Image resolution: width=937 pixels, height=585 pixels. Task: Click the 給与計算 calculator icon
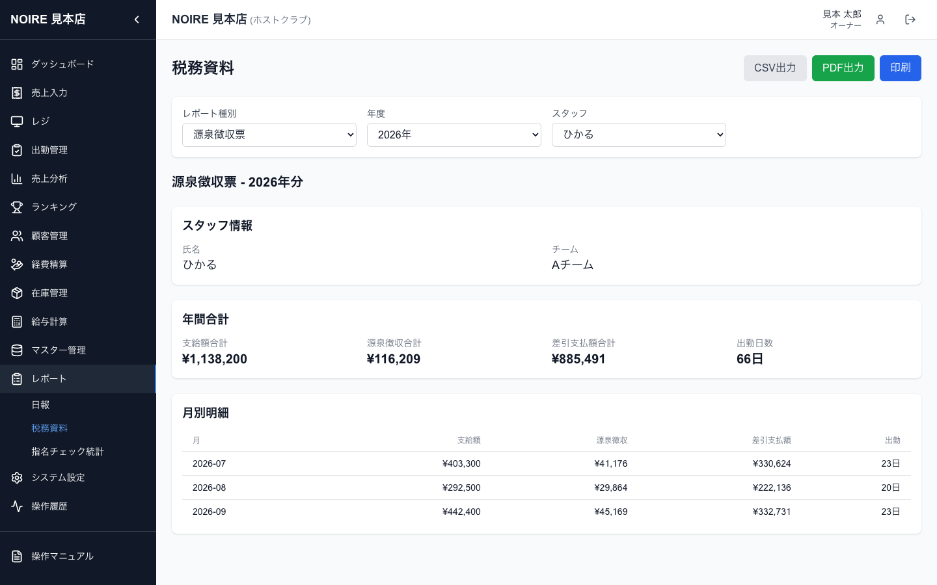[x=17, y=322]
